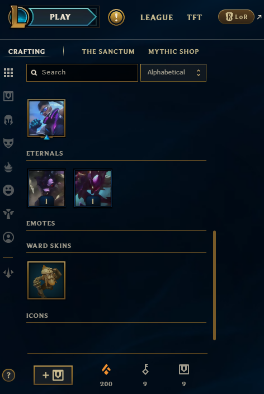
Task: Filter loot by chests icon in sidebar
Action: tap(8, 96)
